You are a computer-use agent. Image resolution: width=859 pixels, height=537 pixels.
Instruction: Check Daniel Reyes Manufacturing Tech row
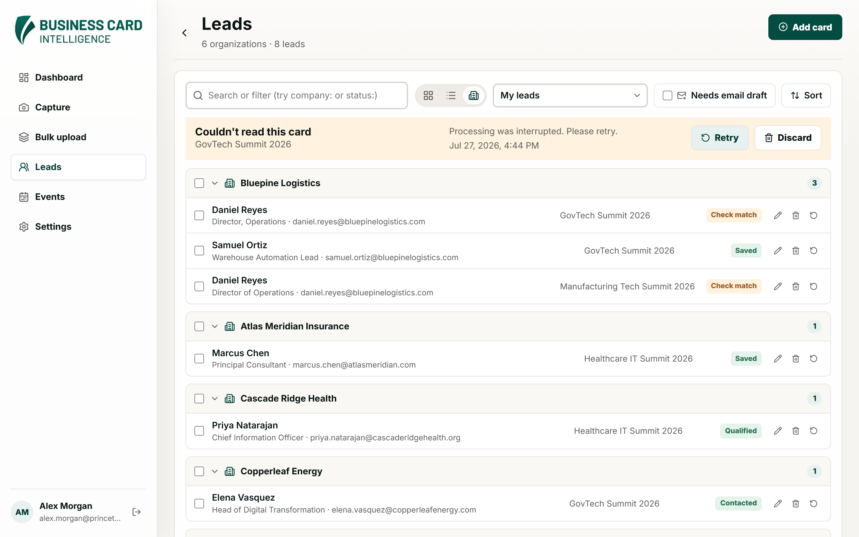tap(199, 286)
